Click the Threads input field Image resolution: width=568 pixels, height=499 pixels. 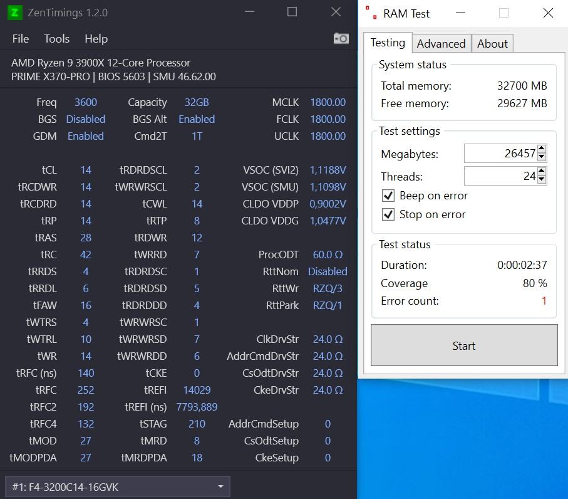[x=500, y=176]
